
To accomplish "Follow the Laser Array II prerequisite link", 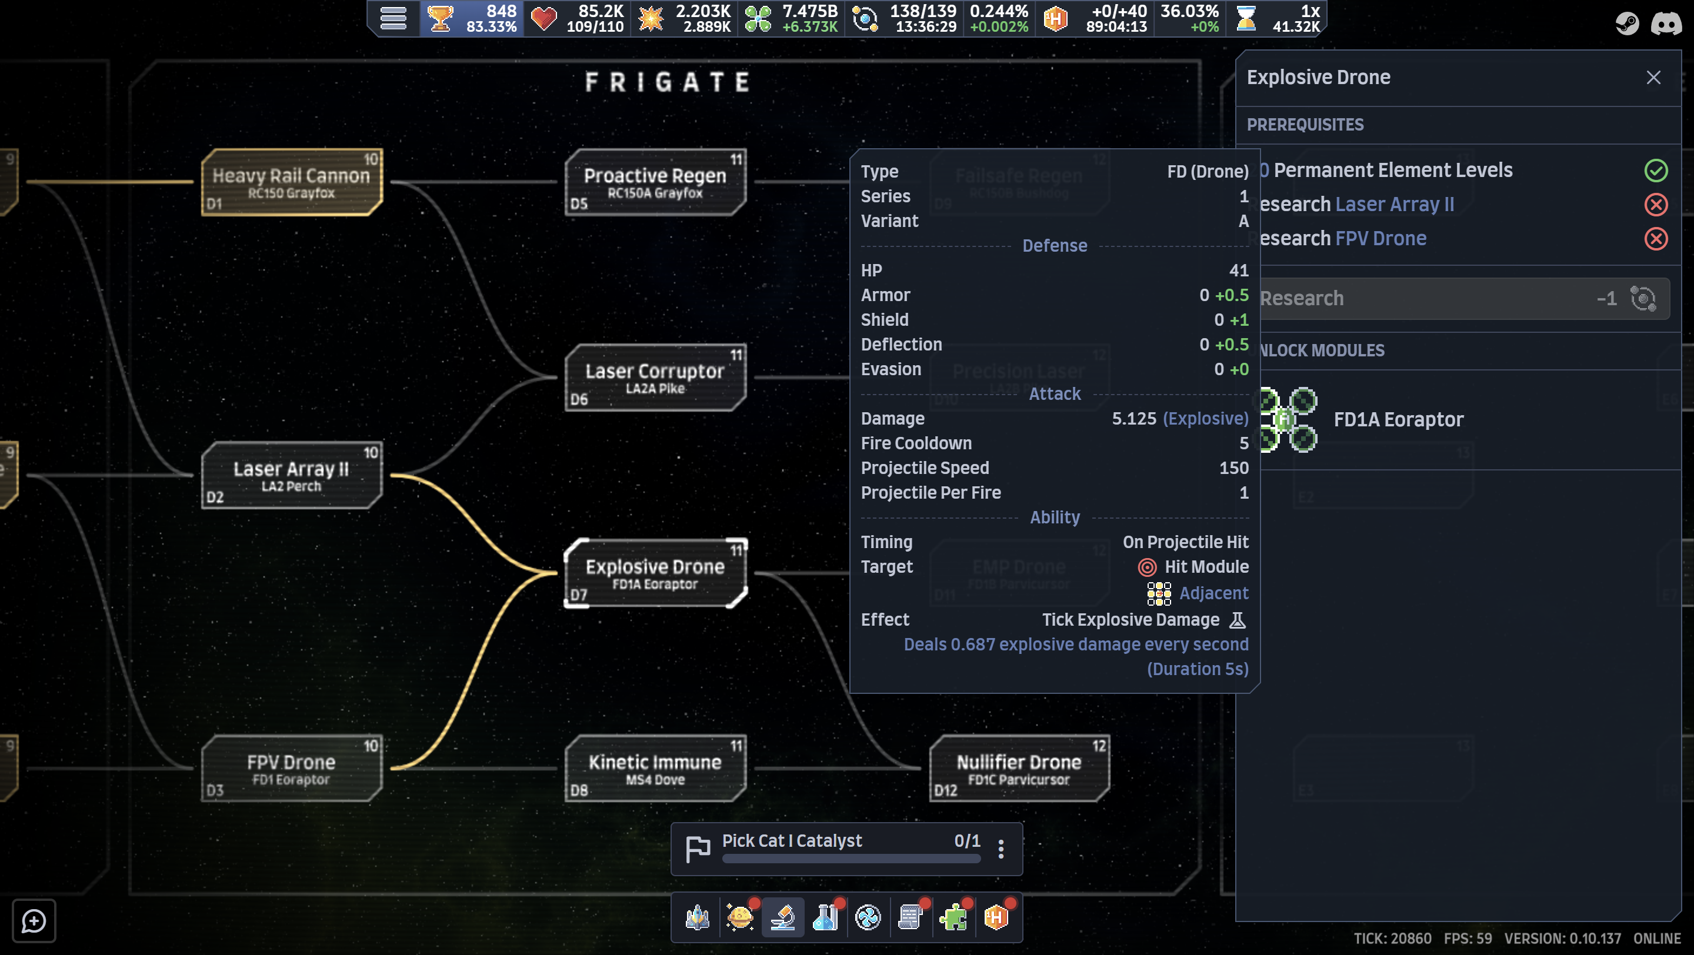I will [x=1394, y=205].
